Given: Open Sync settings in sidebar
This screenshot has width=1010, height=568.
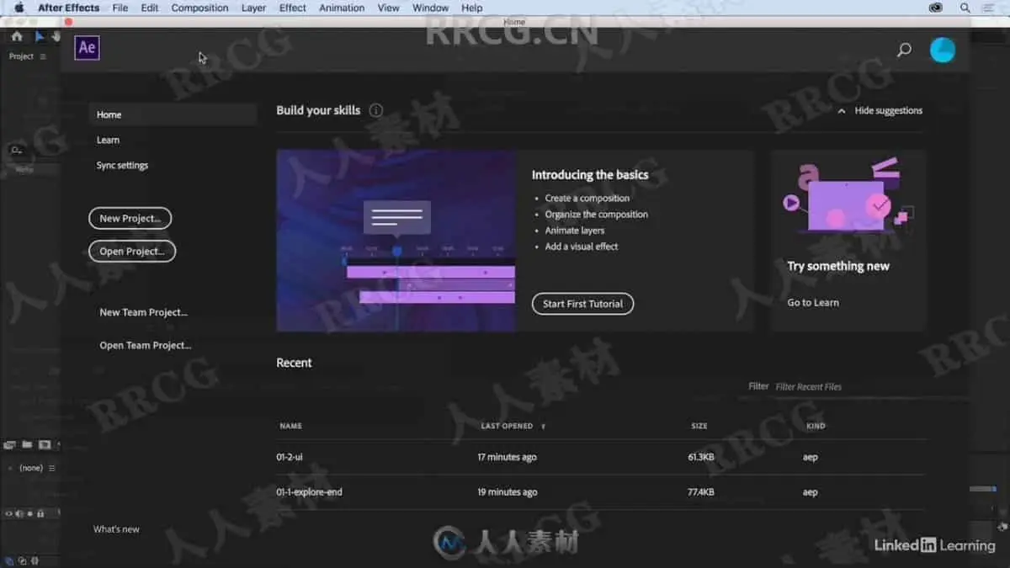Looking at the screenshot, I should (x=122, y=166).
